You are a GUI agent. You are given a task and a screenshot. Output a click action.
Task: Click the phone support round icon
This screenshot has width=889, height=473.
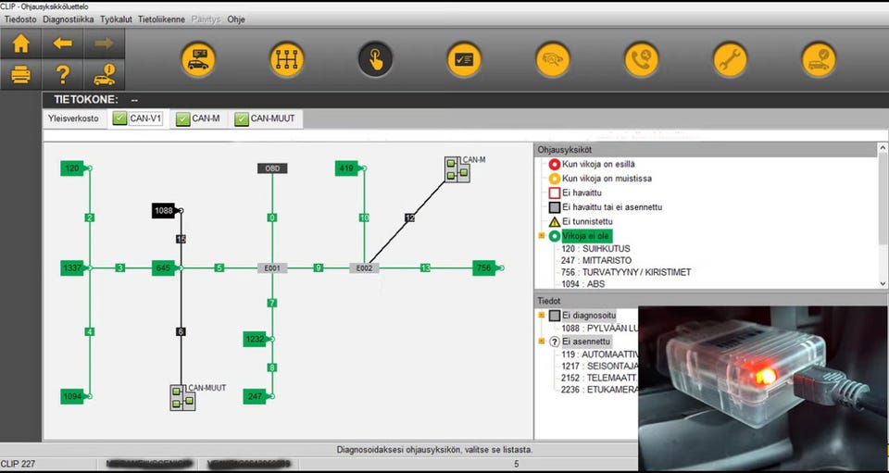tap(641, 59)
